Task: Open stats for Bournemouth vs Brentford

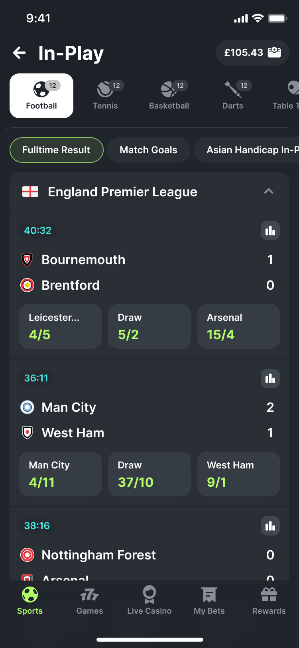Action: [x=270, y=231]
